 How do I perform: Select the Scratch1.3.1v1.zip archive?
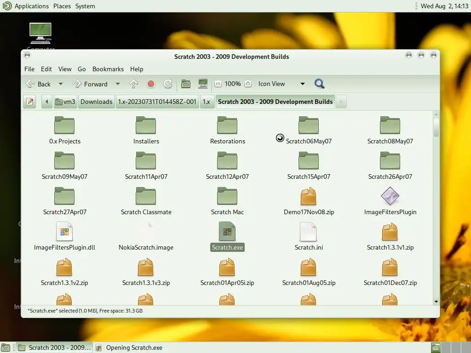click(390, 237)
